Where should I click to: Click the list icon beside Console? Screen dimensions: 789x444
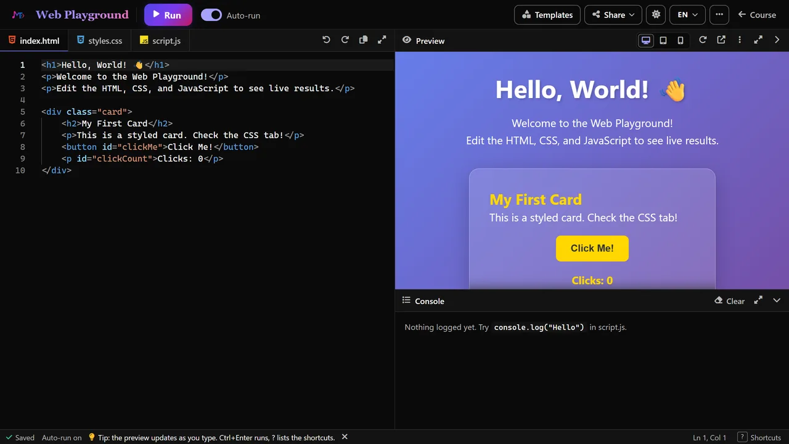pyautogui.click(x=406, y=300)
